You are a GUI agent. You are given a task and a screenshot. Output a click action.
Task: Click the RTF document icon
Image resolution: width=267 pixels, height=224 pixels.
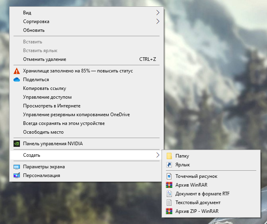[169, 194]
